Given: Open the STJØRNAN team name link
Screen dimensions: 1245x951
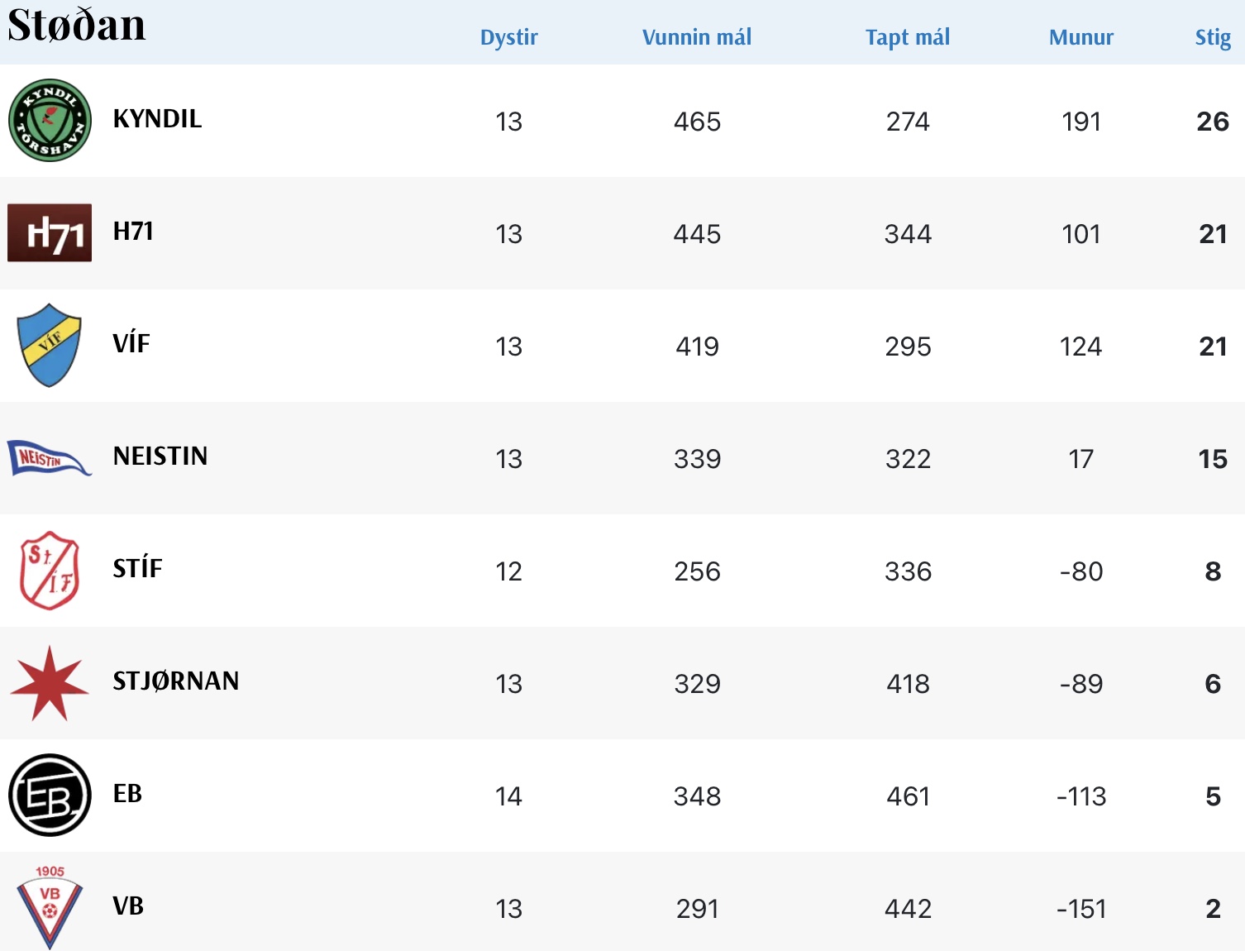Looking at the screenshot, I should click(x=176, y=681).
